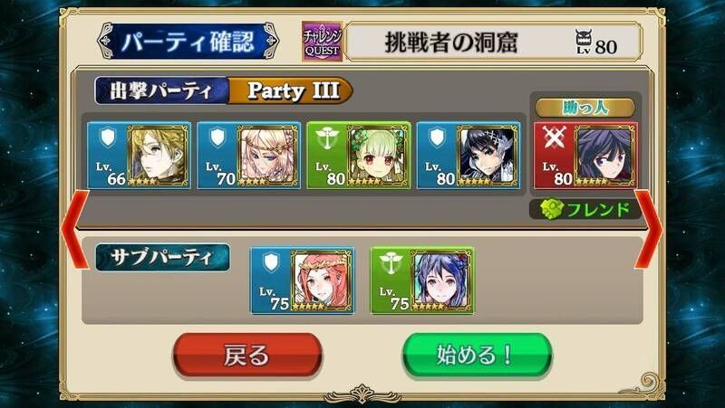Click the チャレンジ QUEST purple badge icon
725x408 pixels.
point(323,41)
